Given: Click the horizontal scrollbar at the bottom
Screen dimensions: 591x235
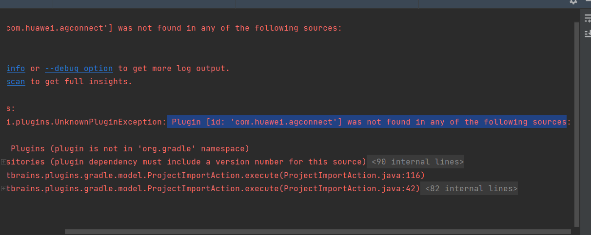Looking at the screenshot, I should [317, 232].
